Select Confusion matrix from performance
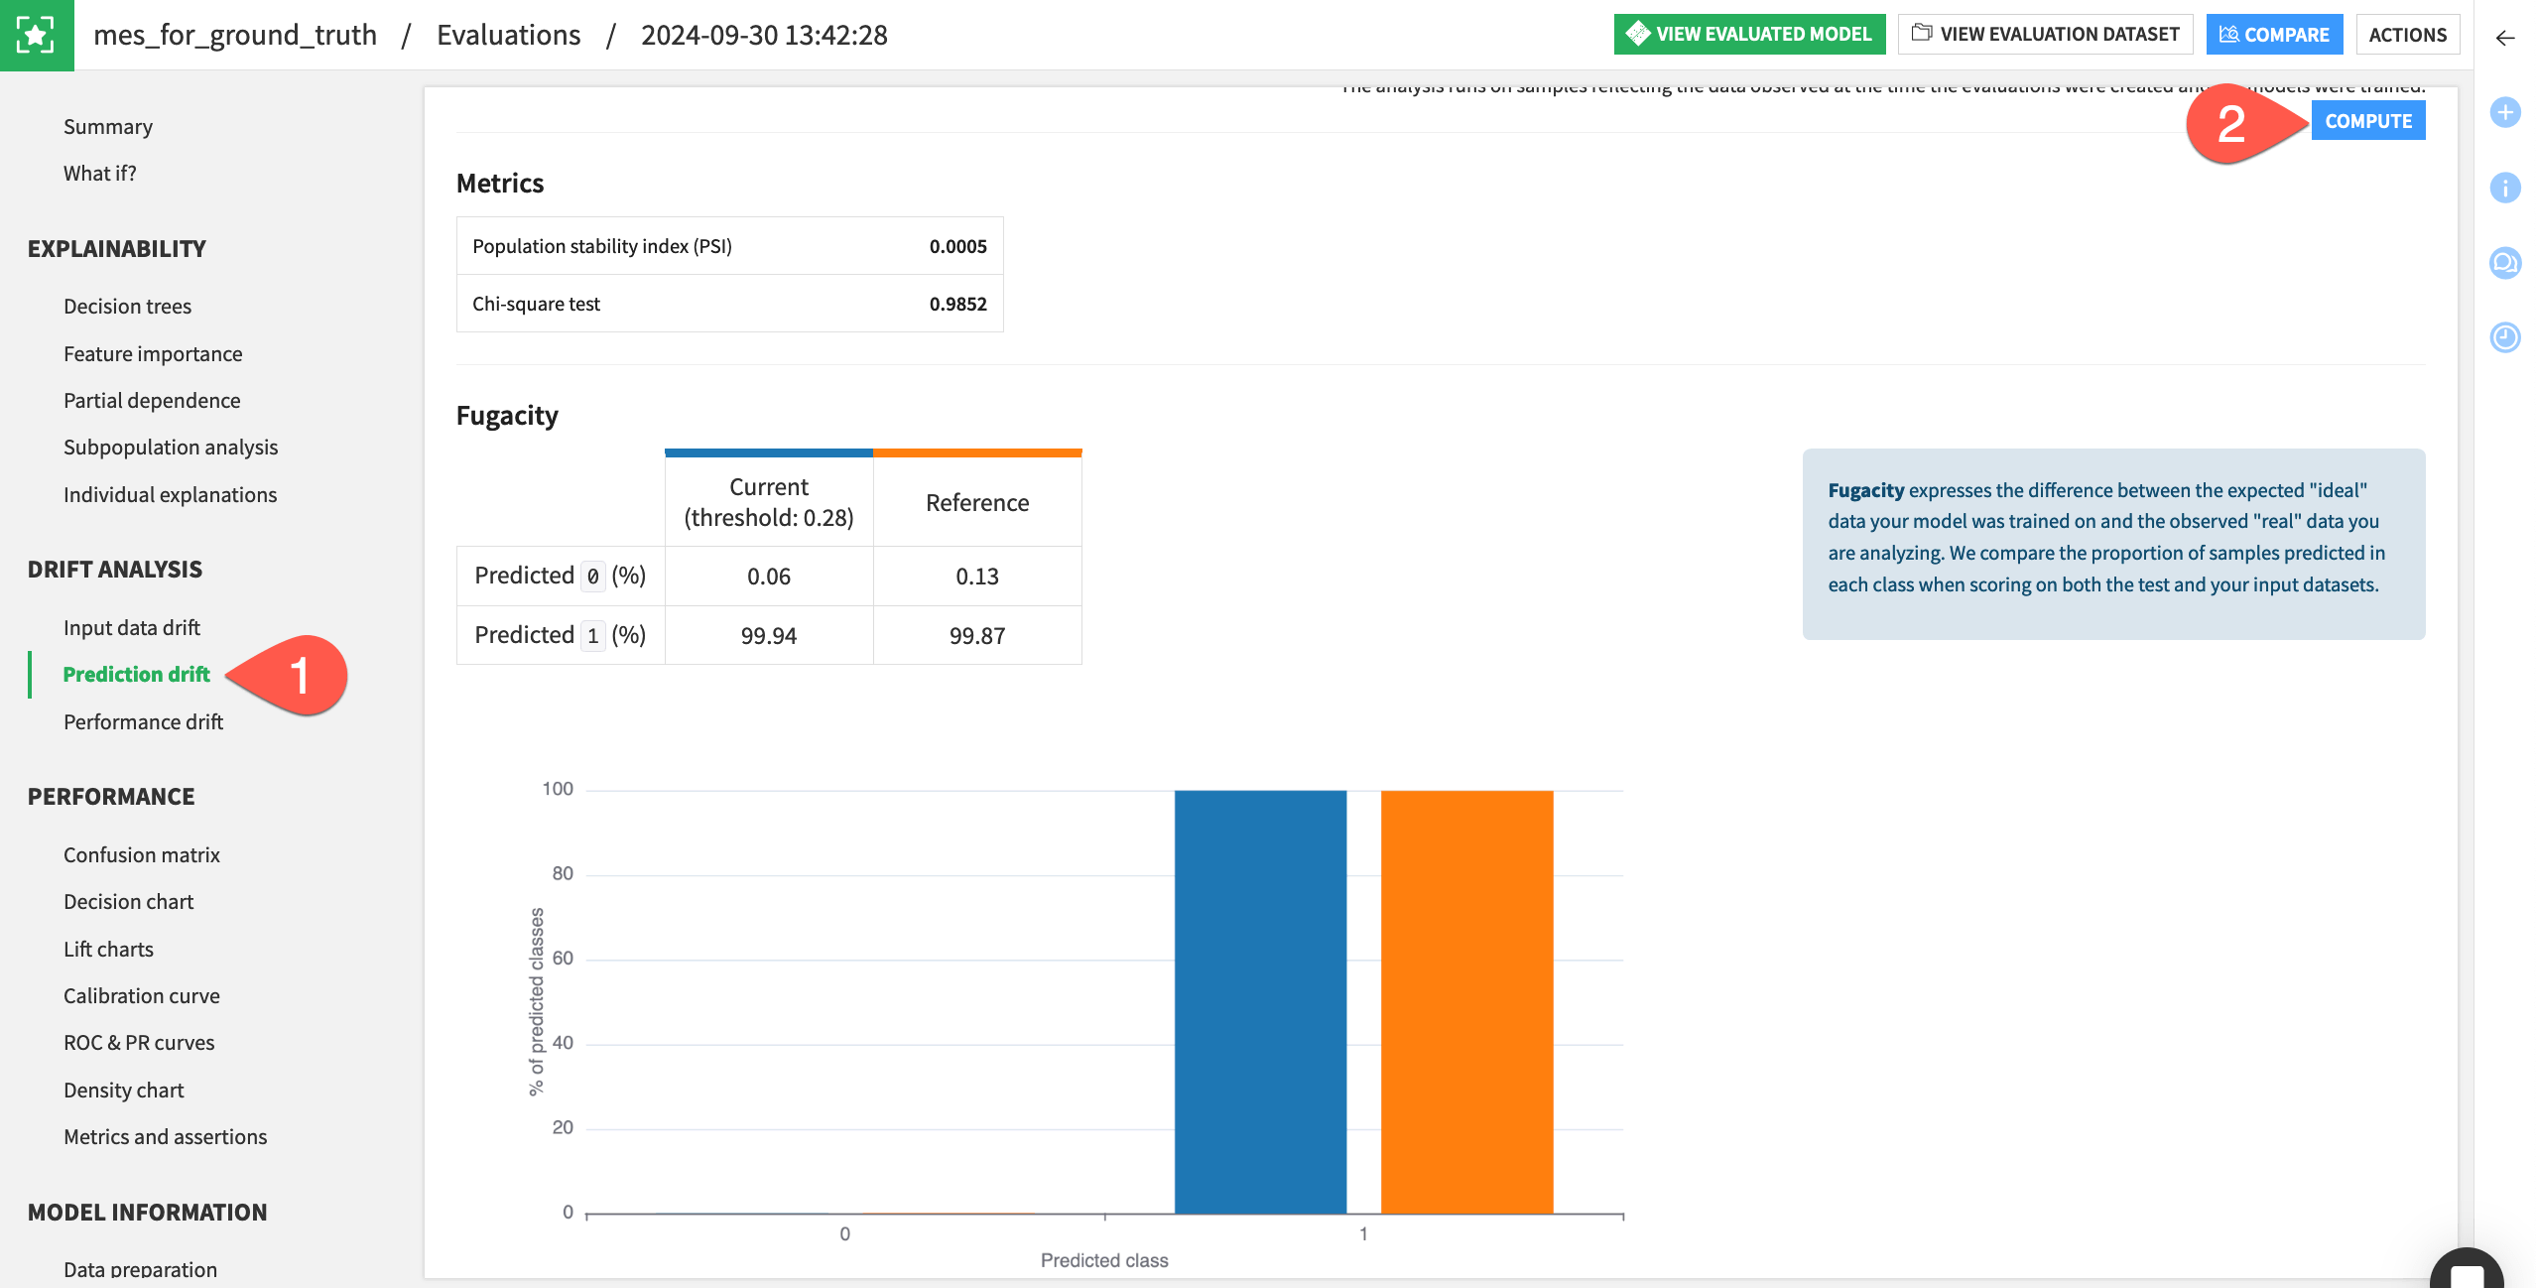Screen dimensions: 2536x1288 pyautogui.click(x=141, y=854)
